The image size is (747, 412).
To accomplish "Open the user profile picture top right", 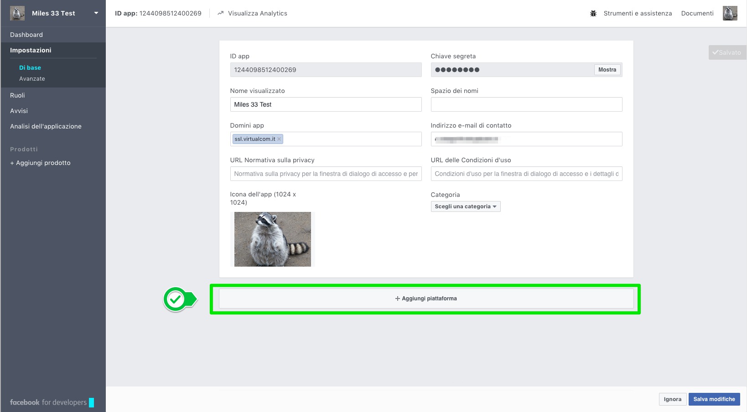I will pyautogui.click(x=730, y=13).
